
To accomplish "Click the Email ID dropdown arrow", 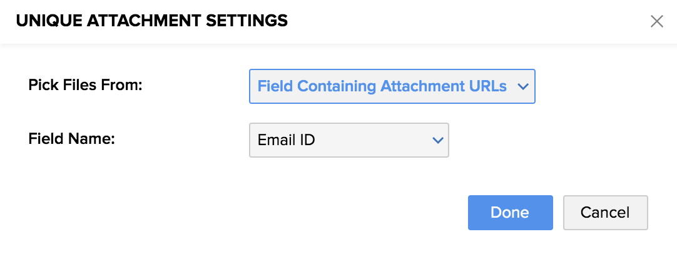I will [x=438, y=140].
